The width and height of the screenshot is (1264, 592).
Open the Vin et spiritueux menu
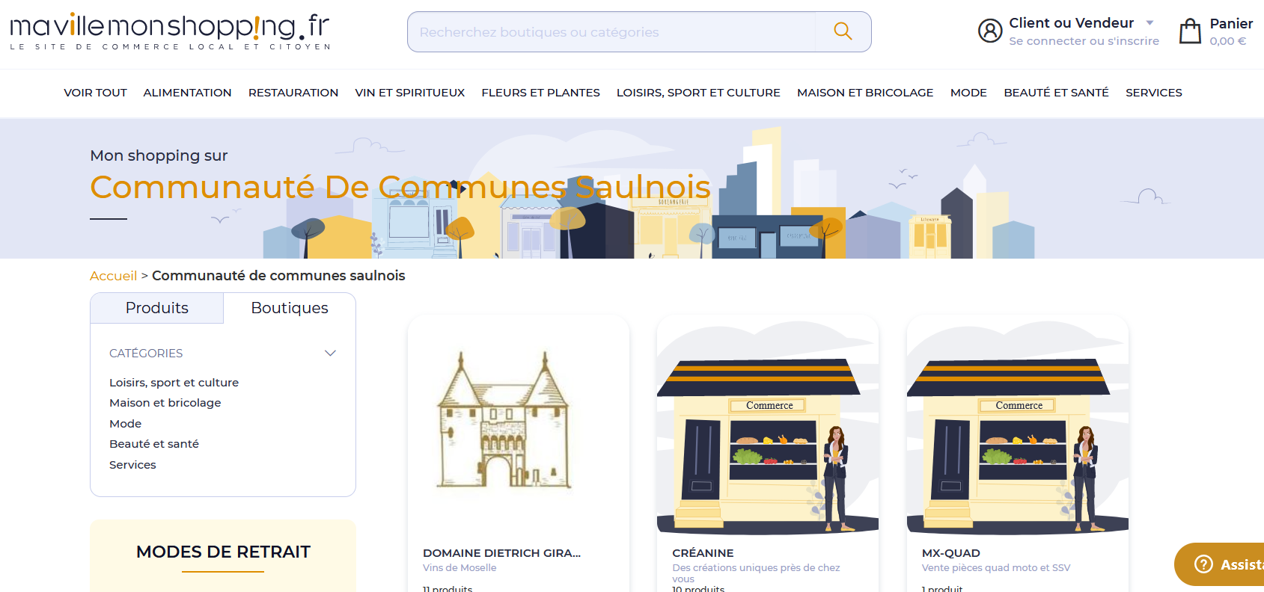pos(410,93)
